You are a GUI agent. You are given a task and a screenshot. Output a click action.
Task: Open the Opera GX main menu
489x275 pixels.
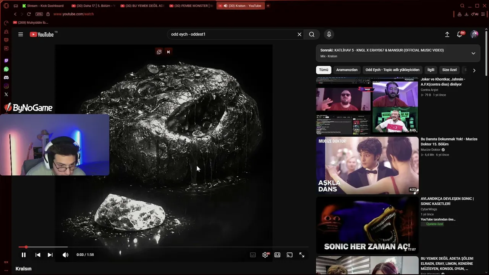point(6,6)
